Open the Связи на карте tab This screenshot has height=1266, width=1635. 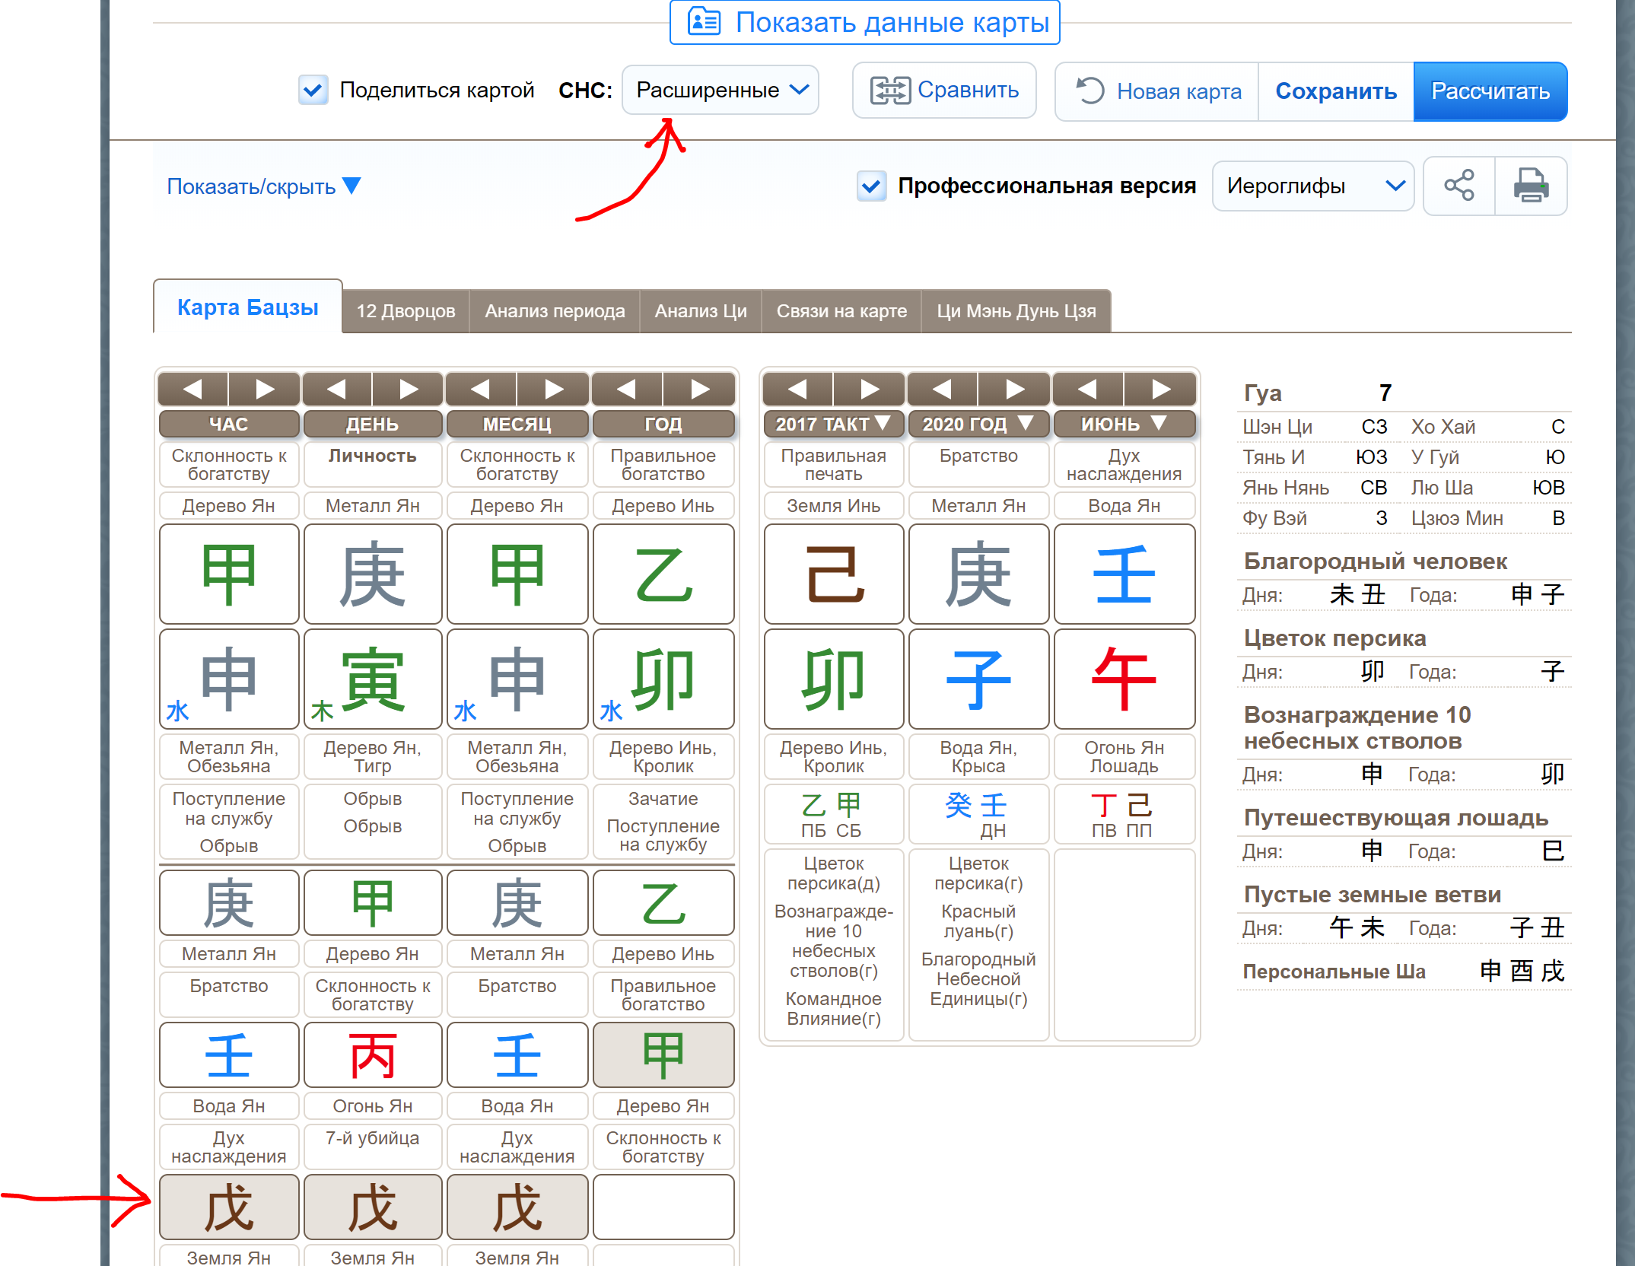(841, 311)
